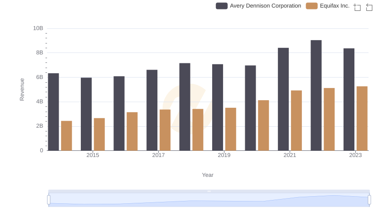Click the 10B y-axis label
This screenshot has width=378, height=218.
[x=38, y=28]
